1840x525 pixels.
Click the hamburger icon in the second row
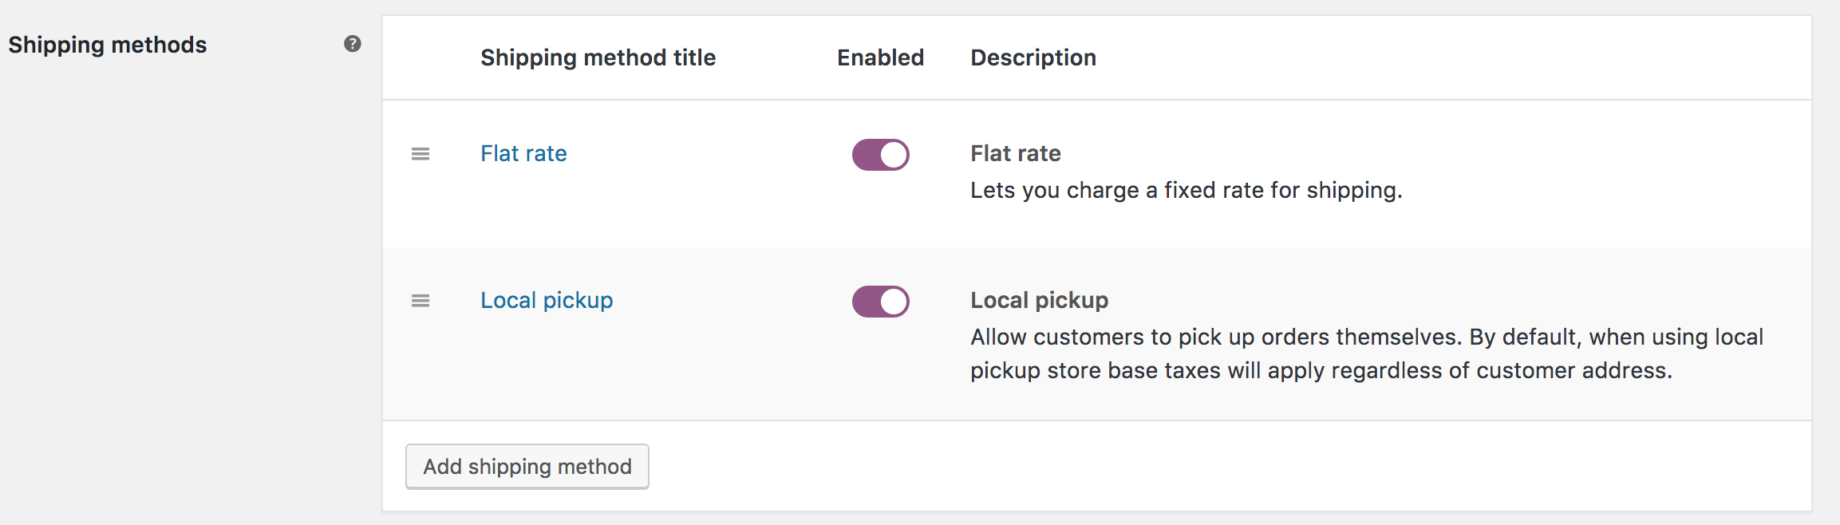(x=421, y=301)
